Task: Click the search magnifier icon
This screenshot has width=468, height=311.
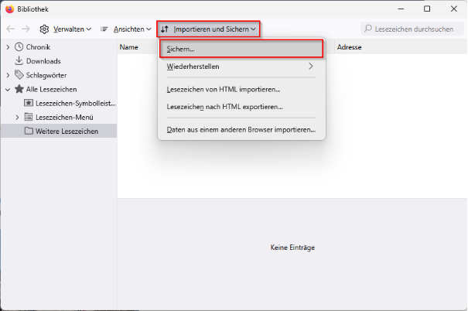Action: tap(368, 29)
